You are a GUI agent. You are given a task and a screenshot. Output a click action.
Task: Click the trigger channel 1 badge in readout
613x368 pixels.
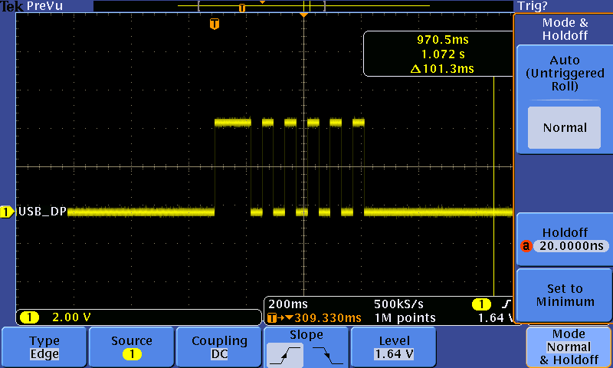pos(481,304)
